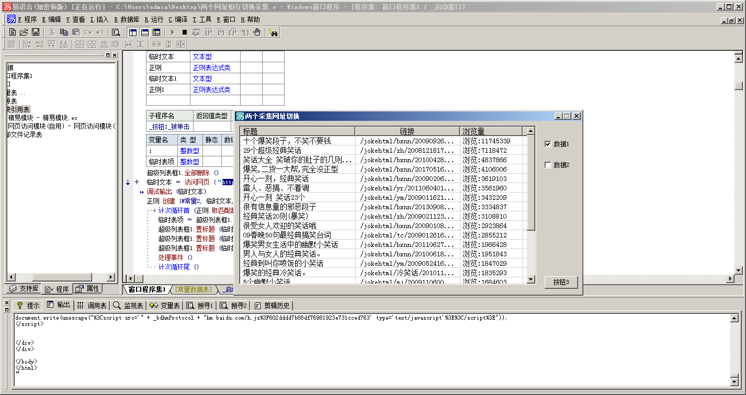This screenshot has width=746, height=395.
Task: Uncheck the 数据1 checkbox
Action: coord(548,144)
